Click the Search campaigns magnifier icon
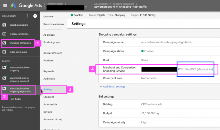 pos(4,25)
